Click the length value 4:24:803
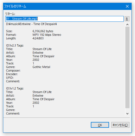Screen dimensions: 135x136 [38, 38]
